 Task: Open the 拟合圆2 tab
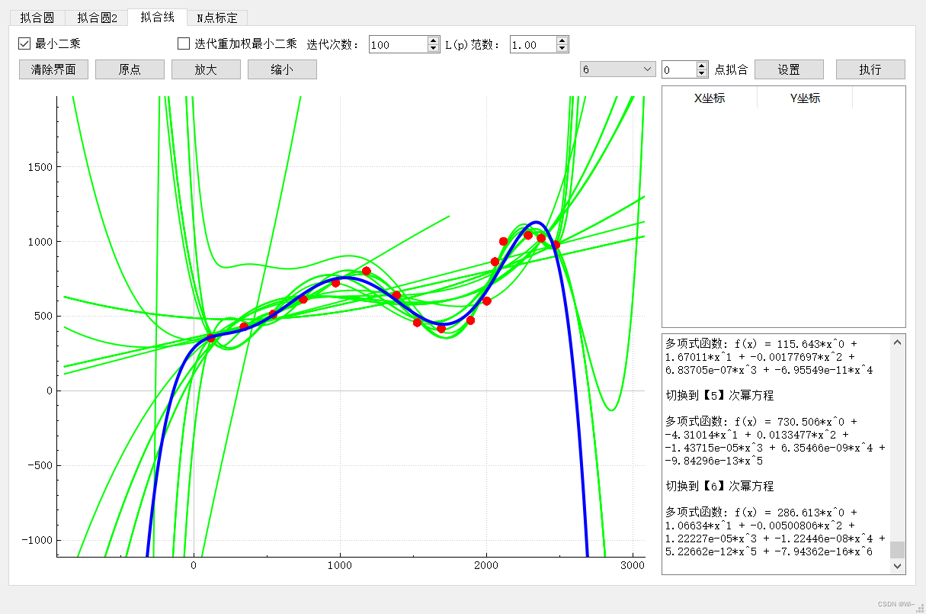pyautogui.click(x=97, y=18)
